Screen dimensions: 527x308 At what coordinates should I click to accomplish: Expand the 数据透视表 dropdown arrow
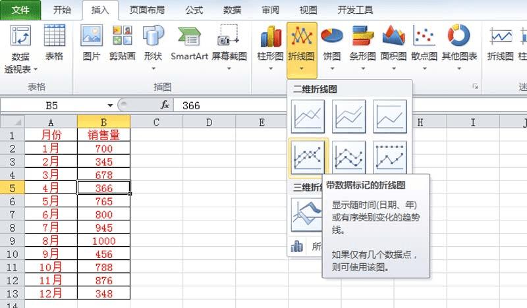[36, 70]
